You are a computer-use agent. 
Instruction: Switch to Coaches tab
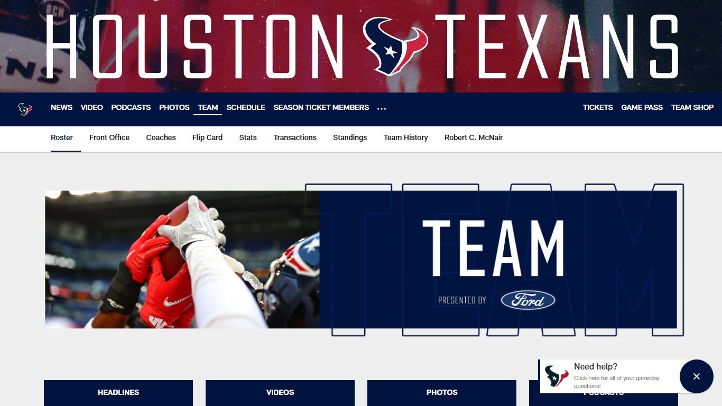(161, 137)
